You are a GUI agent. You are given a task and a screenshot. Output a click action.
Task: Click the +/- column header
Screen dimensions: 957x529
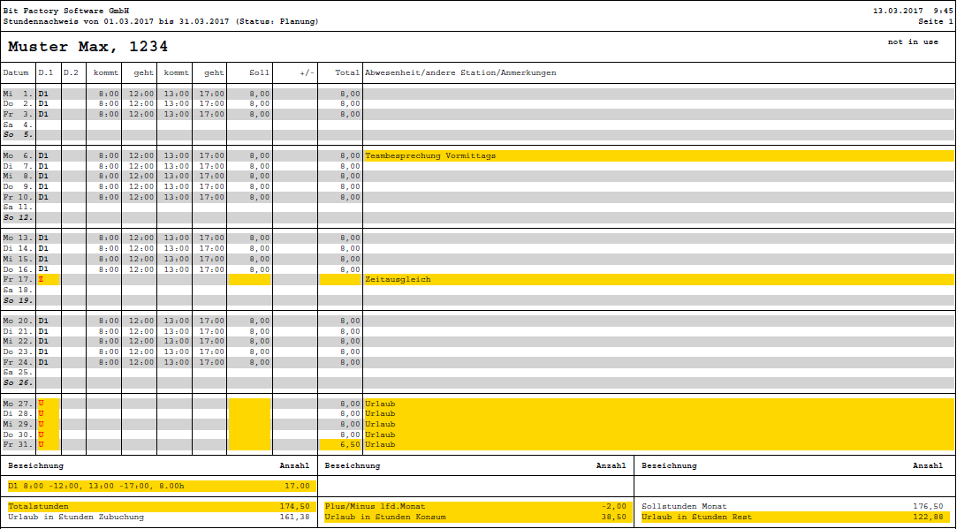pyautogui.click(x=307, y=72)
